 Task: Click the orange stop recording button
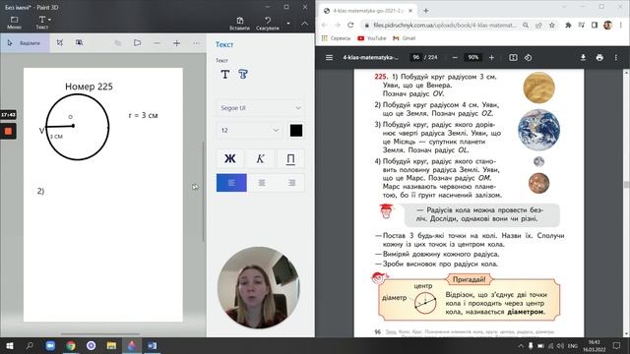point(8,131)
